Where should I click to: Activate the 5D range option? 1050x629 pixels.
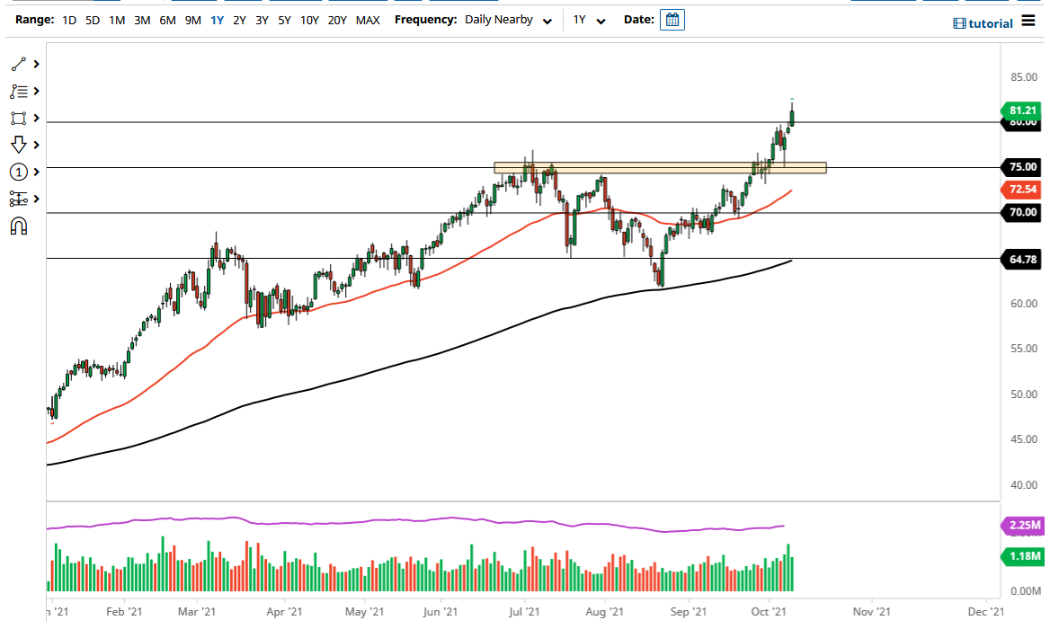(x=92, y=20)
